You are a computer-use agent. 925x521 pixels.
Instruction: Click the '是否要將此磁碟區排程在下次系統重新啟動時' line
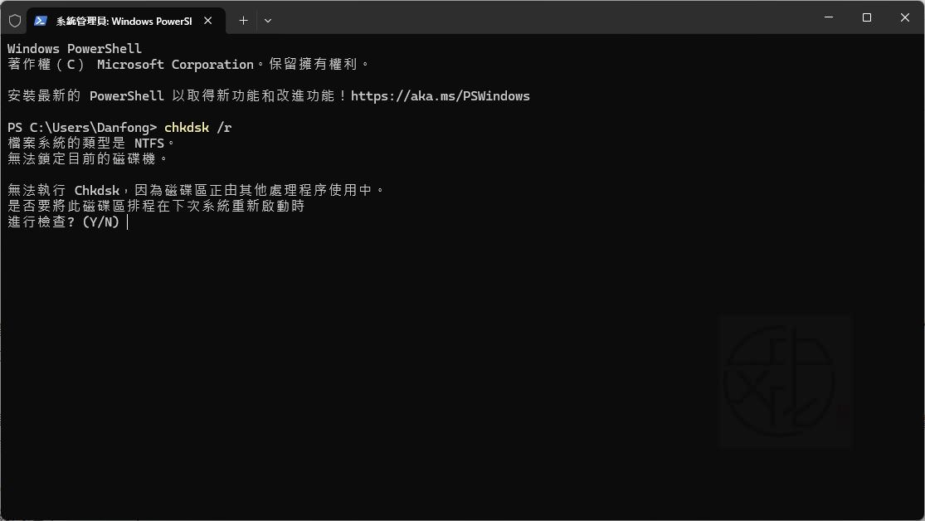(156, 206)
